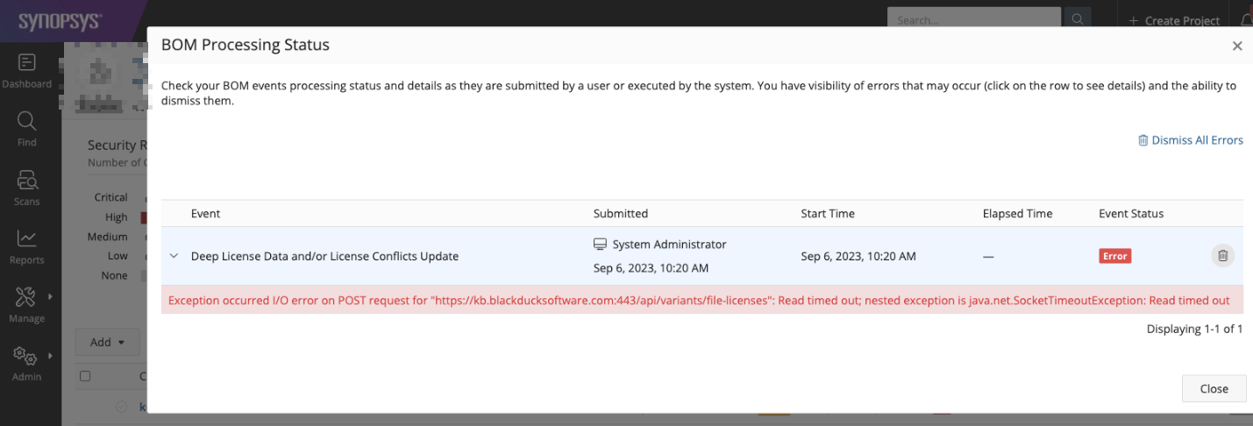Tick the select-all checkbox in background table

(x=85, y=376)
